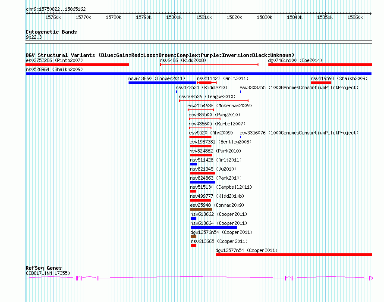
Task: Click the esv1987381 (Bentley2008) label
Action: pyautogui.click(x=220, y=142)
